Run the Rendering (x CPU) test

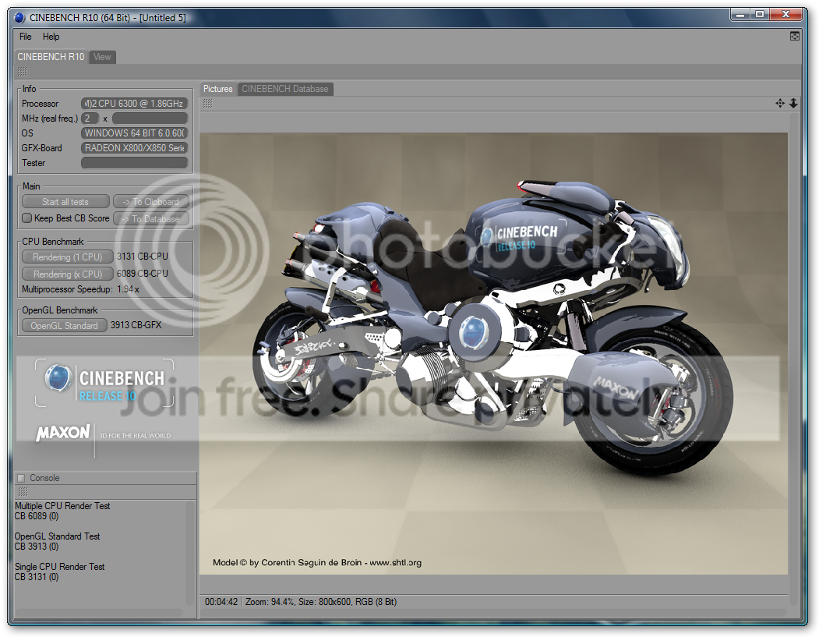click(x=67, y=274)
